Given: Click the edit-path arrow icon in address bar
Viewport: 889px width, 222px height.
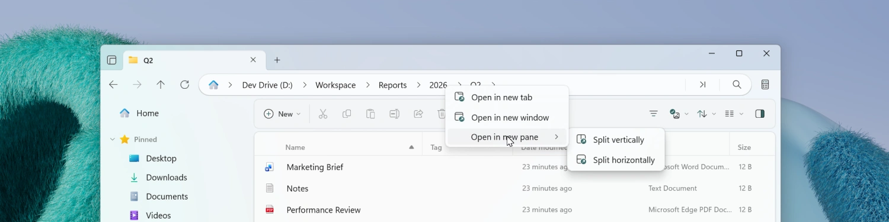Looking at the screenshot, I should [x=702, y=85].
